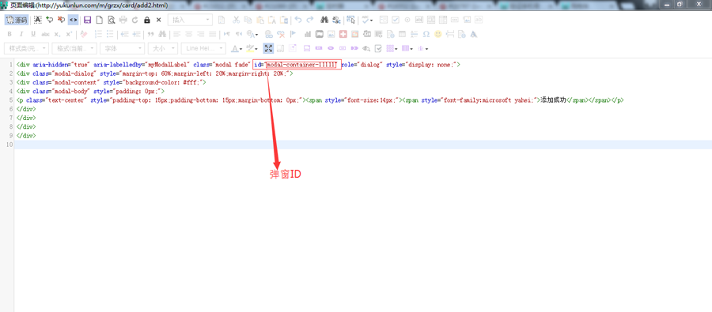Viewport: 712px width, 312px height.
Task: Click the printer icon
Action: pos(123,20)
